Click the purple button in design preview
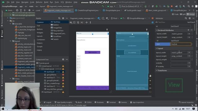Viewport: 198px width, 111px height. click(x=93, y=52)
